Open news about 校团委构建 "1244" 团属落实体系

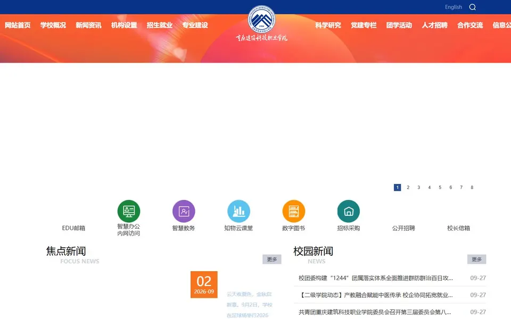376,278
